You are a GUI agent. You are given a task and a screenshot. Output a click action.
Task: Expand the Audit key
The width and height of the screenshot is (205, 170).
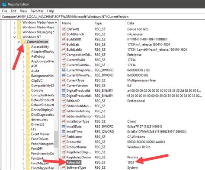tap(23, 71)
